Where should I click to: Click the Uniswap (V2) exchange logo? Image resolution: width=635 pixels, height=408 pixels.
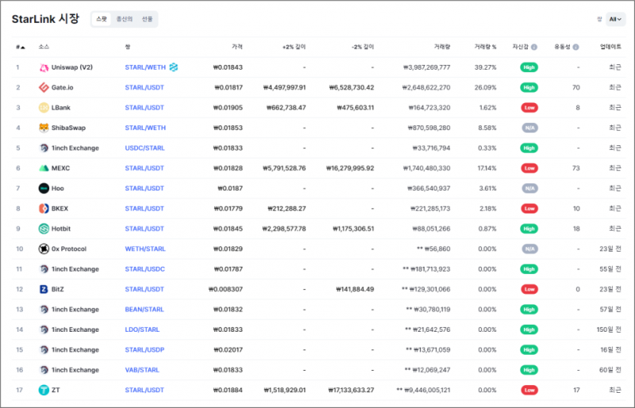(44, 67)
